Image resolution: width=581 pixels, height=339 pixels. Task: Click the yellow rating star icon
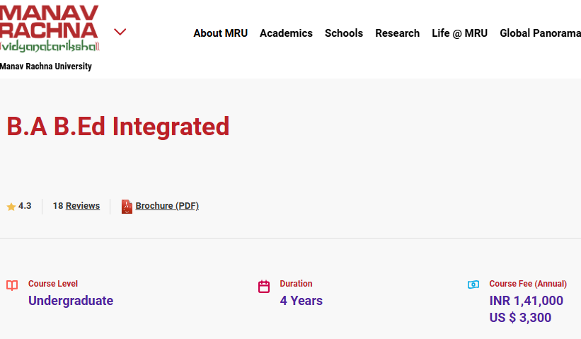pyautogui.click(x=11, y=207)
